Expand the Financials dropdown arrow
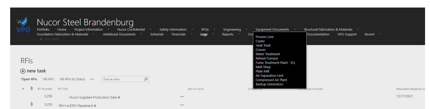The image size is (430, 109). pos(192,34)
